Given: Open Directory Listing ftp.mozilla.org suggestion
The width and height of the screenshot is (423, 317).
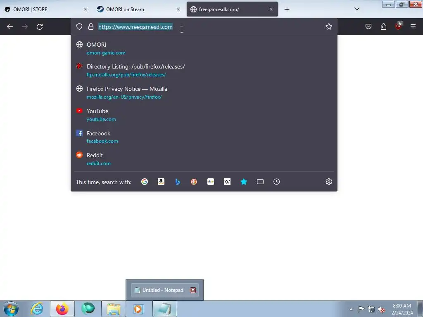Looking at the screenshot, I should [204, 70].
